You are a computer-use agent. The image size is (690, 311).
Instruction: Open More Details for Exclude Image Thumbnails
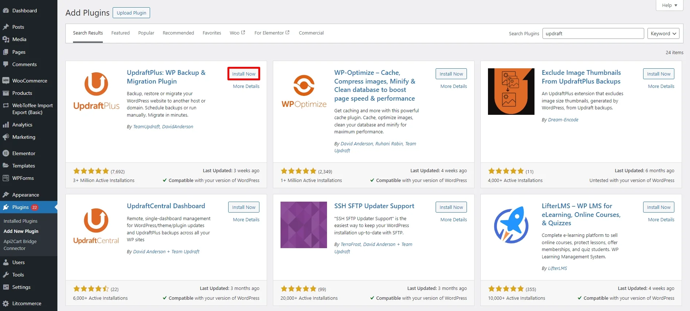click(661, 86)
